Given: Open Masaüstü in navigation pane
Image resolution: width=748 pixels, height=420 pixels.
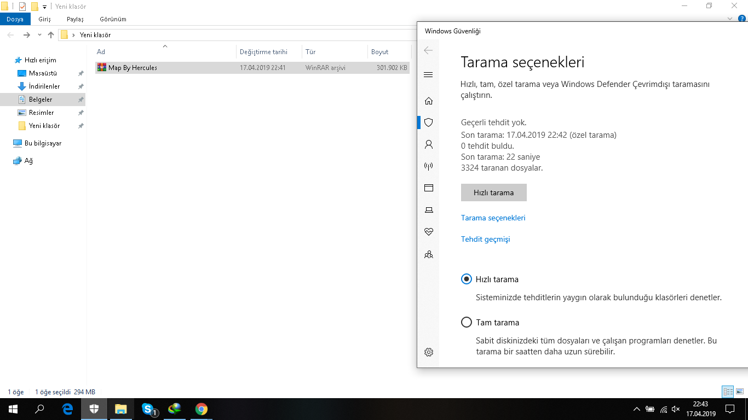Looking at the screenshot, I should [43, 73].
